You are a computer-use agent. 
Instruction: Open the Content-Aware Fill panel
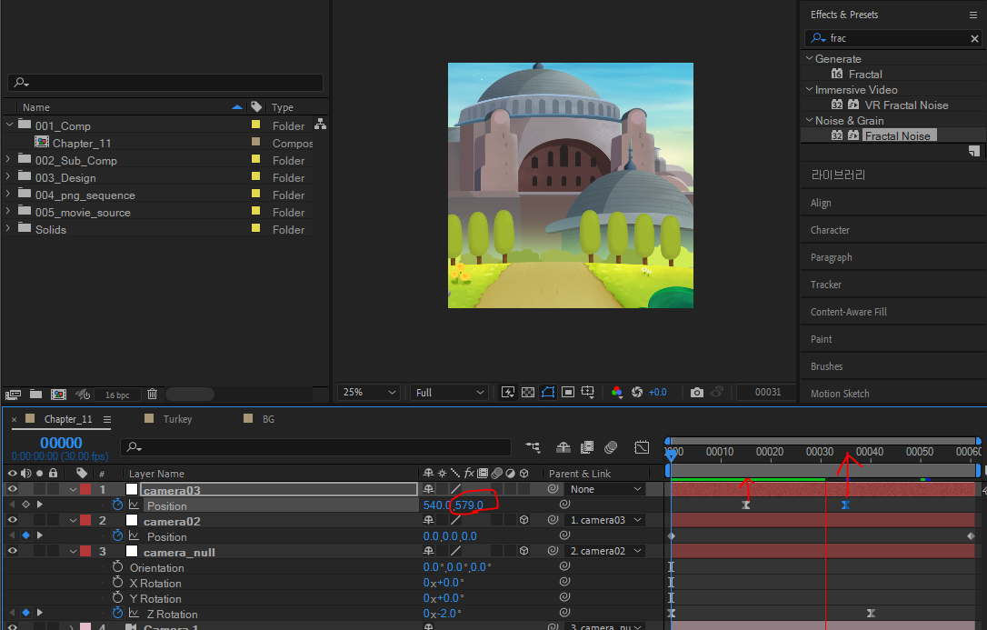(x=849, y=312)
